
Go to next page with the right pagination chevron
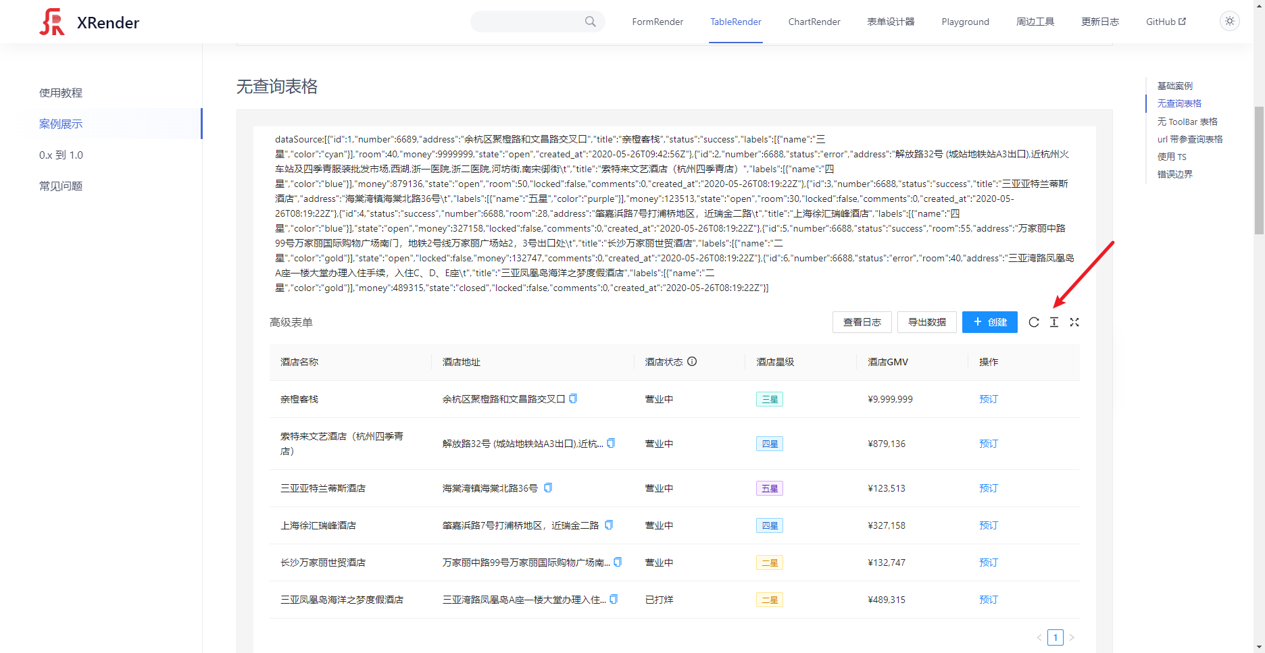[x=1072, y=637]
